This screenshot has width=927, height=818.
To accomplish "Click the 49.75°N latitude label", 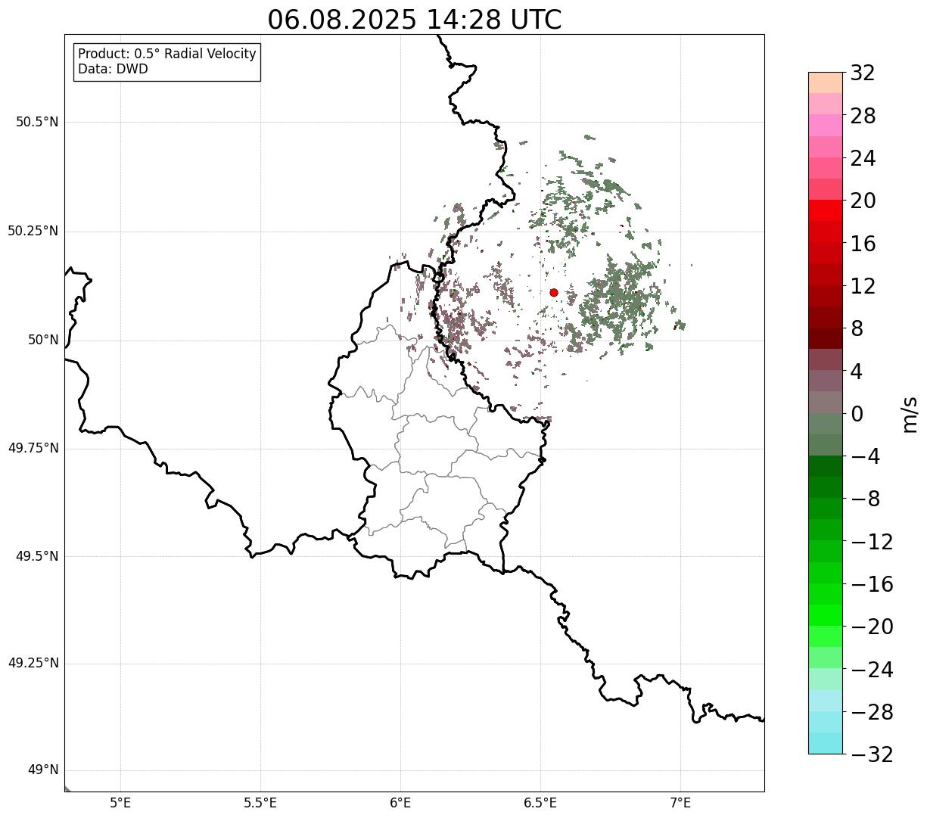I will coord(33,448).
